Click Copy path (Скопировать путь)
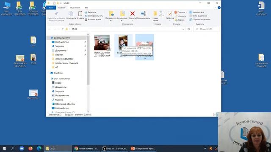This screenshot has width=271, height=152. tap(94, 16)
